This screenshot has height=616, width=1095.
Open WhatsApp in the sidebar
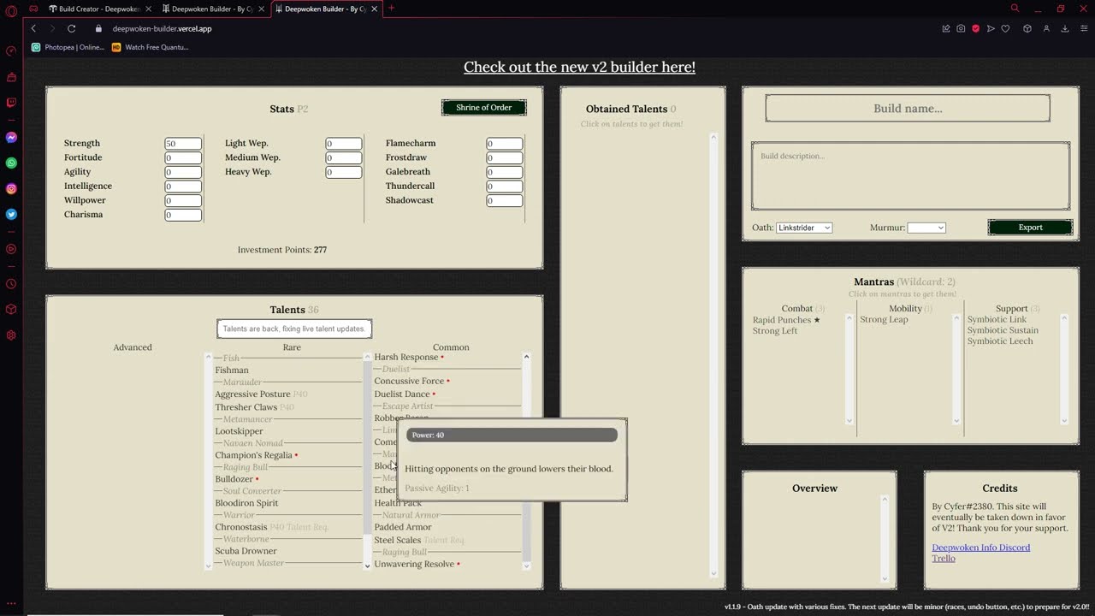[11, 163]
